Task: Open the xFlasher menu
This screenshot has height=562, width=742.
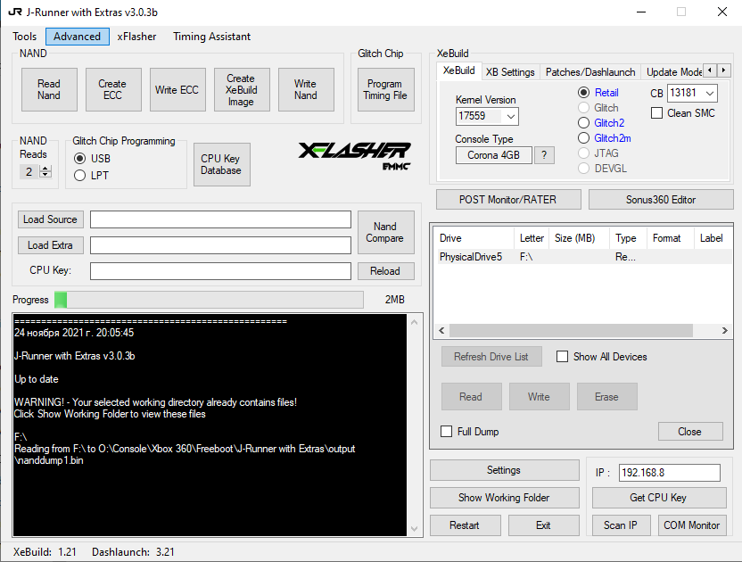Action: point(136,37)
